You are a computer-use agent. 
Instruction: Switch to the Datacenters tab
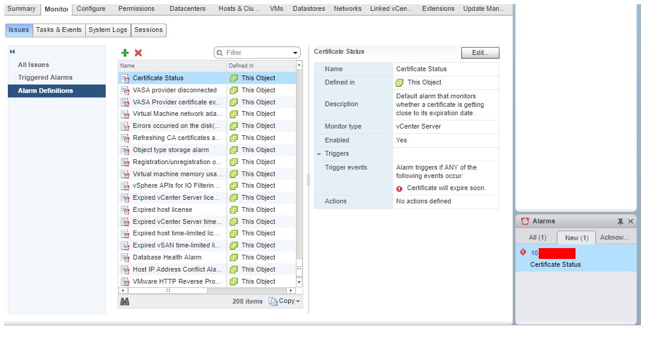tap(187, 8)
